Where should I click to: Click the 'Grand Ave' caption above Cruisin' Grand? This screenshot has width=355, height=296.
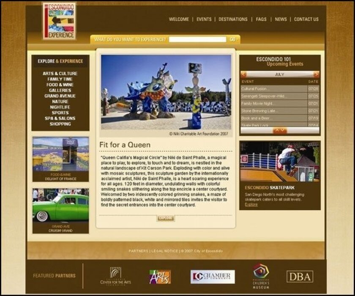pyautogui.click(x=61, y=227)
